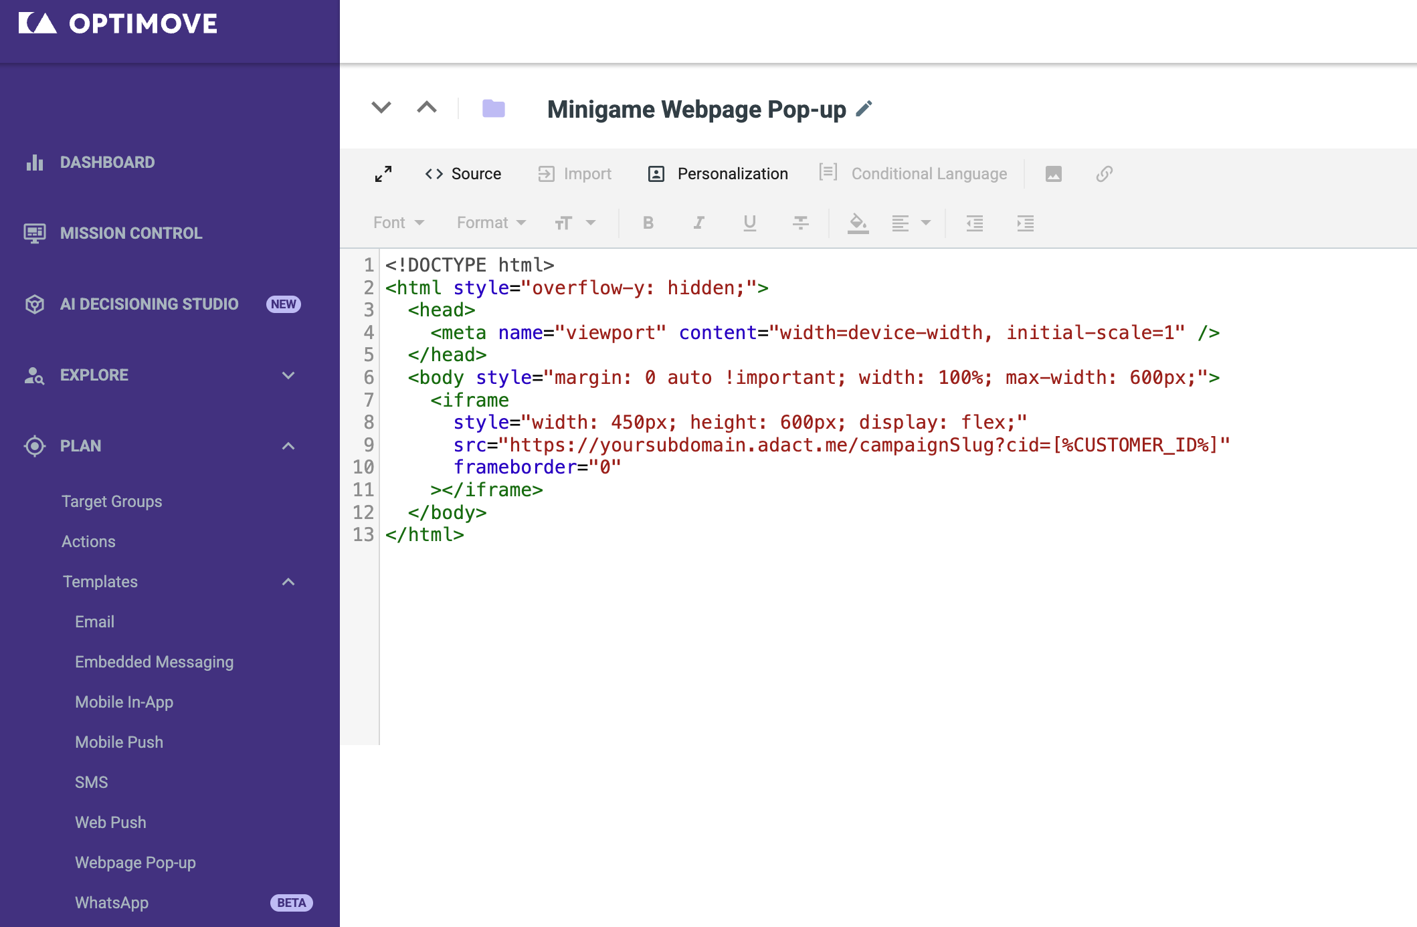Toggle bold formatting
The height and width of the screenshot is (927, 1417).
tap(648, 223)
